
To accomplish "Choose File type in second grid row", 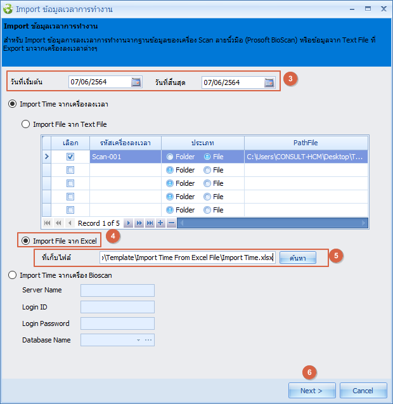I will (207, 170).
